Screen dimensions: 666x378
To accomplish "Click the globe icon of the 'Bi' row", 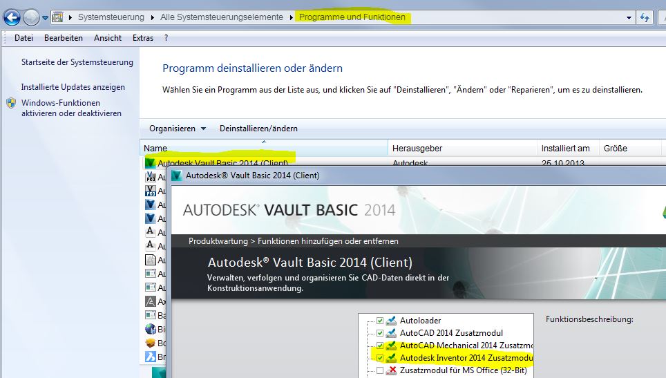I will (x=151, y=329).
